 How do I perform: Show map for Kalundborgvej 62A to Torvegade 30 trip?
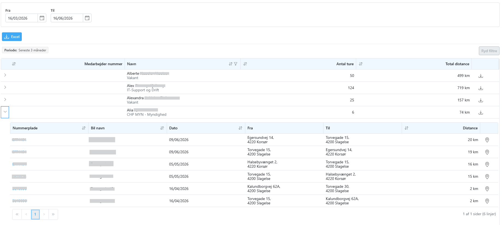(487, 189)
